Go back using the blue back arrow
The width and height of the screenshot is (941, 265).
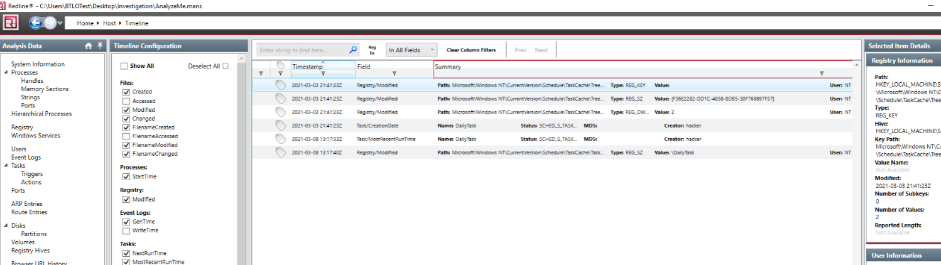coord(36,23)
